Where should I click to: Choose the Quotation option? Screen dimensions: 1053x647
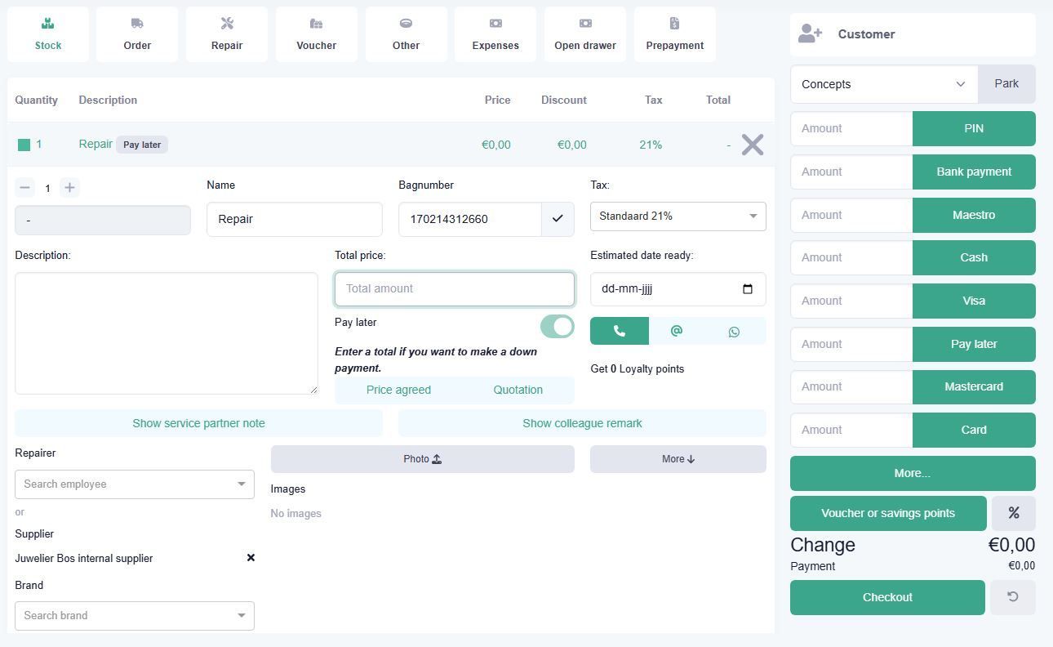pos(518,390)
